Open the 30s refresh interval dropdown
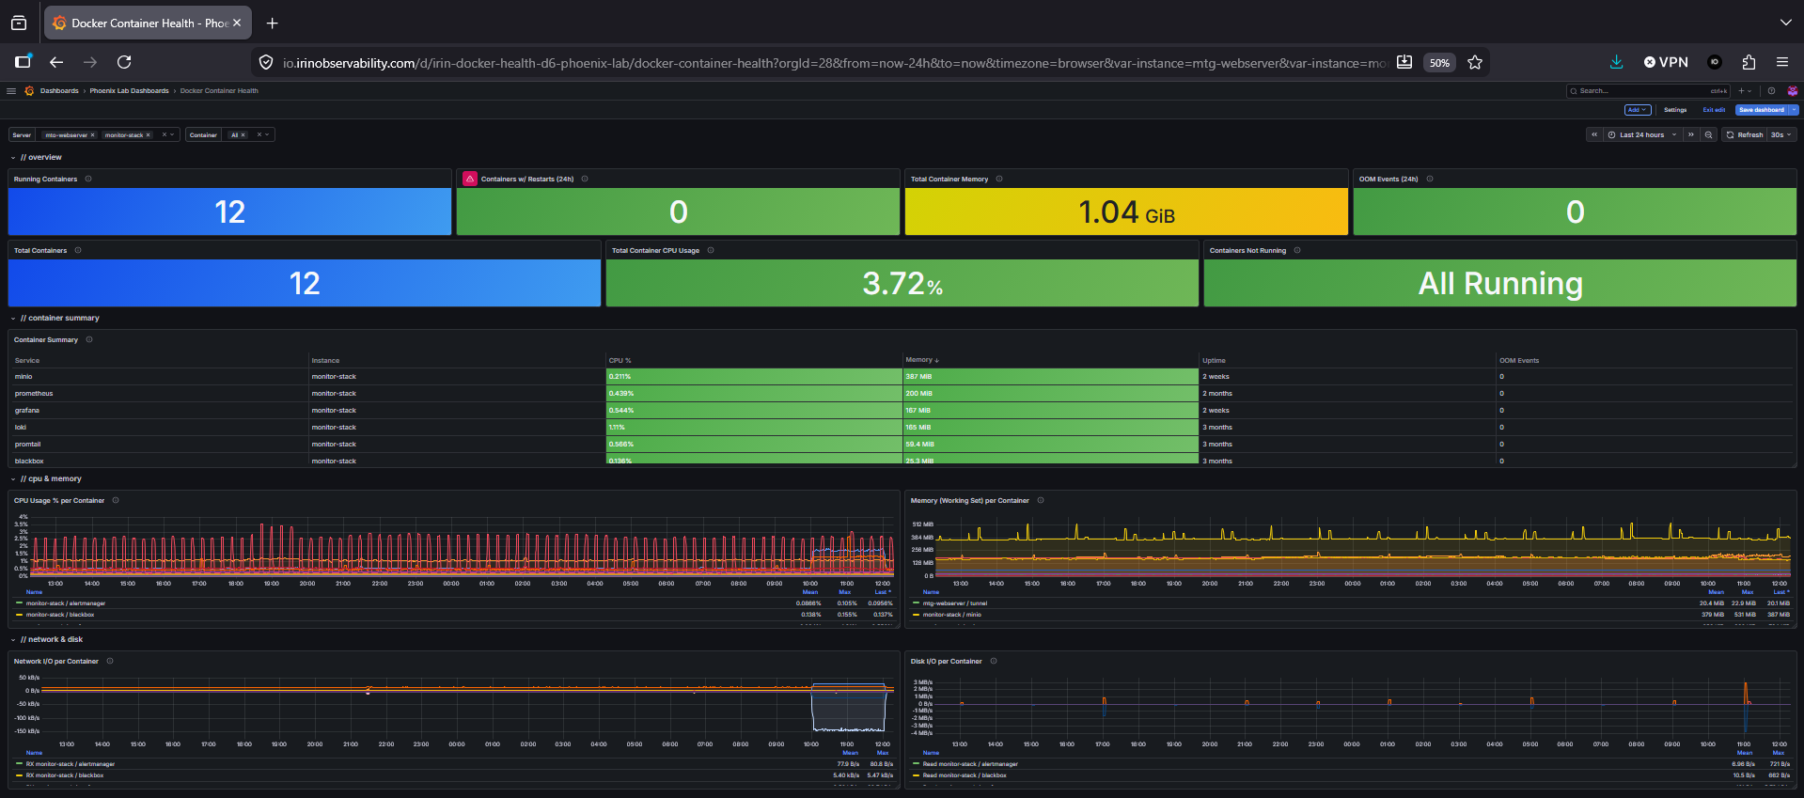Image resolution: width=1804 pixels, height=798 pixels. coord(1781,135)
